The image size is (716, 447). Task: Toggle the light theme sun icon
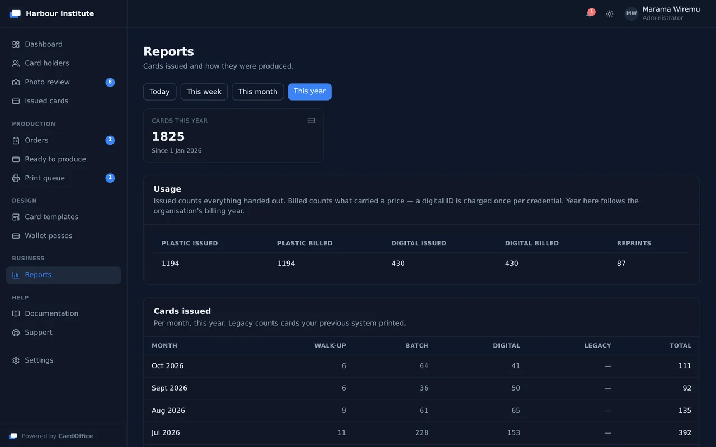[x=610, y=13]
